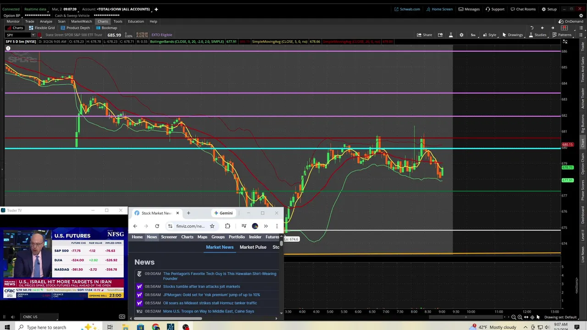Image resolution: width=587 pixels, height=330 pixels.
Task: Expand the symbol selector dropdown arrow
Action: [x=33, y=35]
